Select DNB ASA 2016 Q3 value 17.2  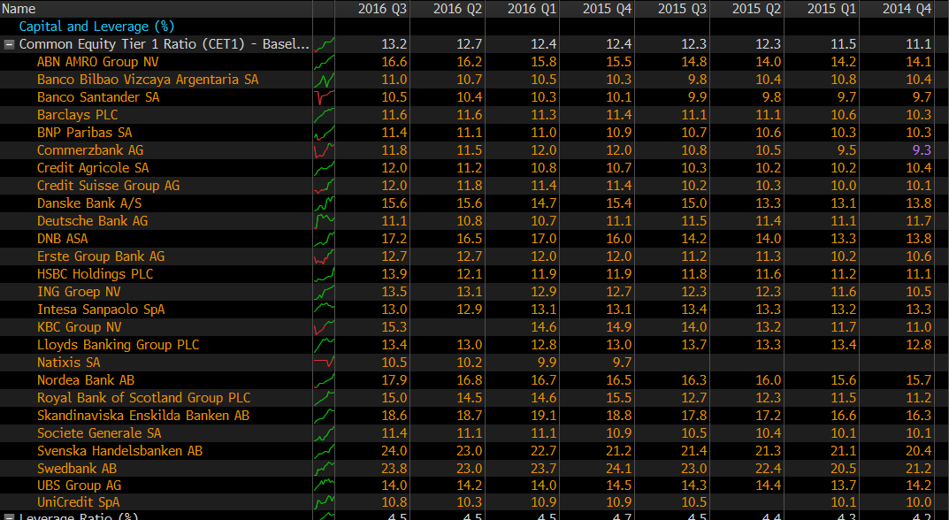click(x=394, y=239)
